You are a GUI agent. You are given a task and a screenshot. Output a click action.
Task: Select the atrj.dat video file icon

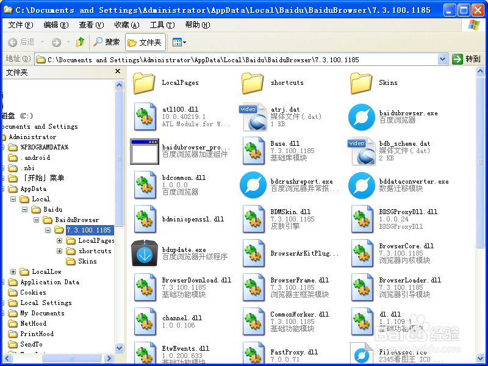click(x=253, y=117)
